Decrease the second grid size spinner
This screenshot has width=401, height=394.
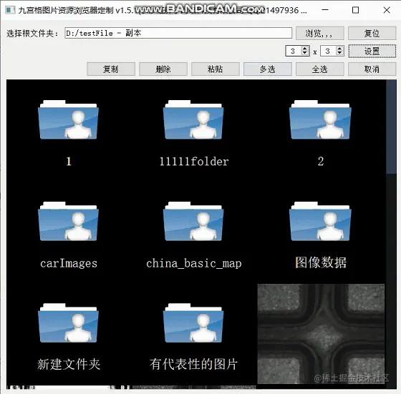click(x=339, y=53)
